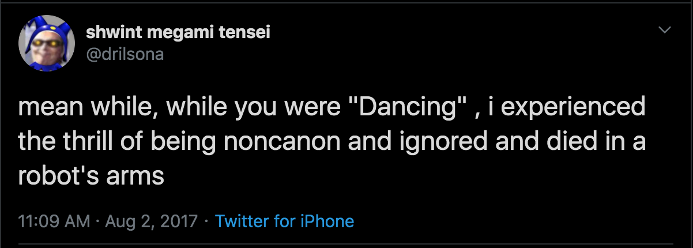This screenshot has height=248, width=693.
Task: Open the tweet options chevron menu
Action: [665, 29]
